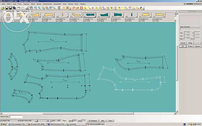Toggle the MET units button in status bar
202x126 pixels.
59,121
